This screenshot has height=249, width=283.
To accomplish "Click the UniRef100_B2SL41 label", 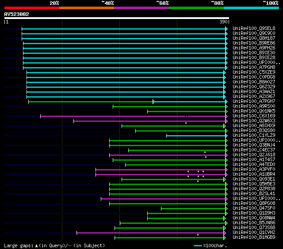I will pos(254,194).
